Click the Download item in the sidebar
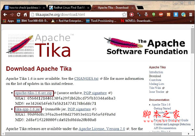 [x=155, y=76]
